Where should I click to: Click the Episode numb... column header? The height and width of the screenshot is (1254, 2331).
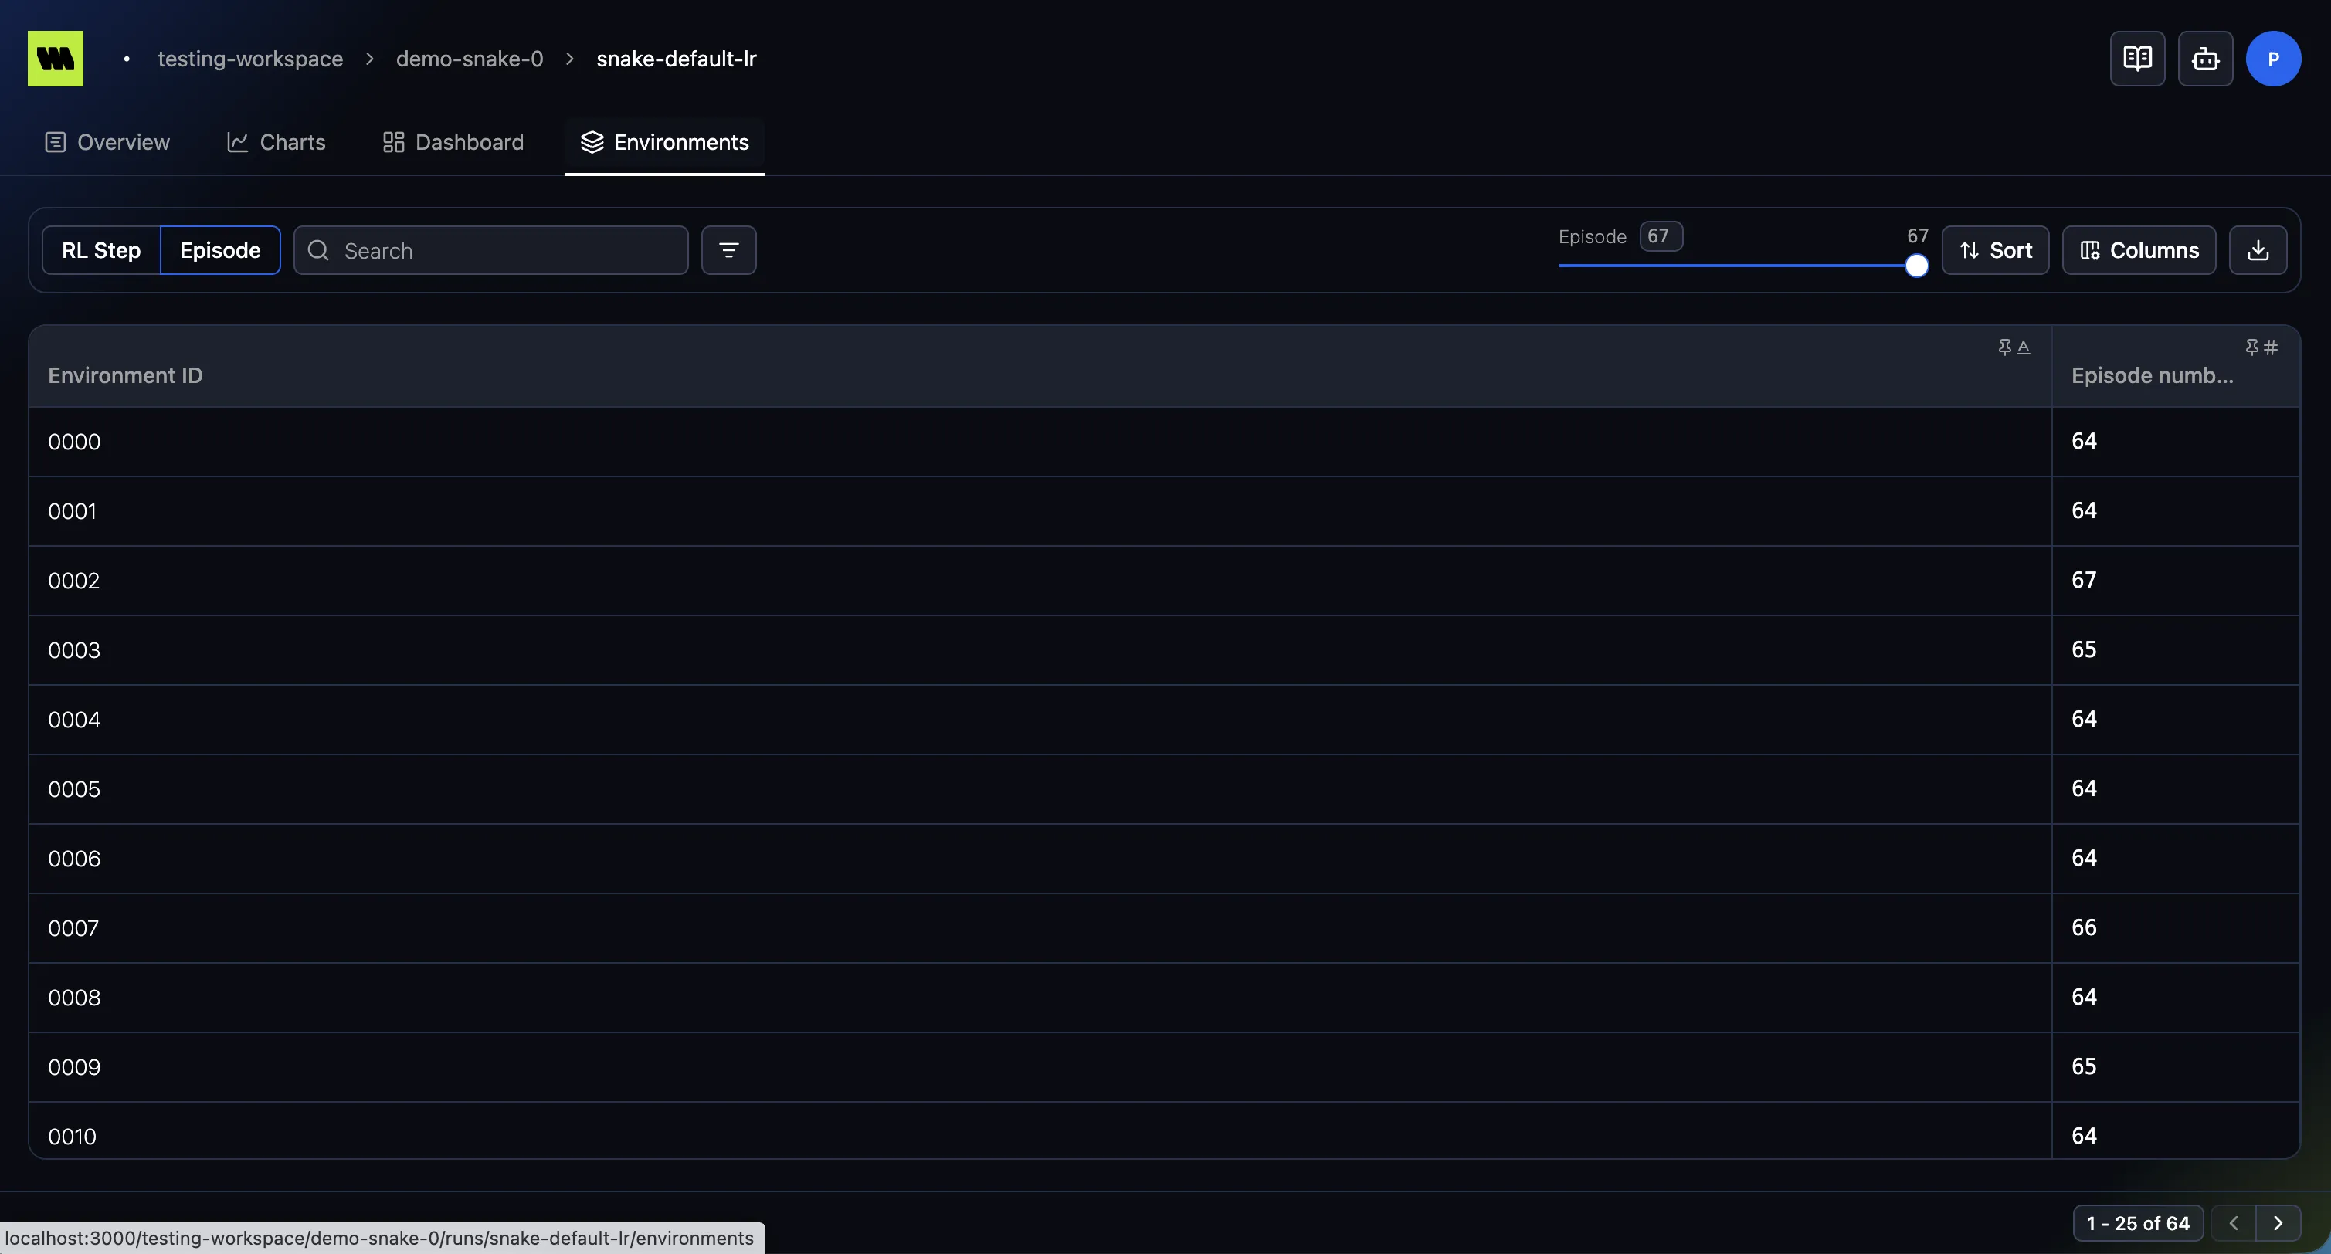(x=2175, y=367)
